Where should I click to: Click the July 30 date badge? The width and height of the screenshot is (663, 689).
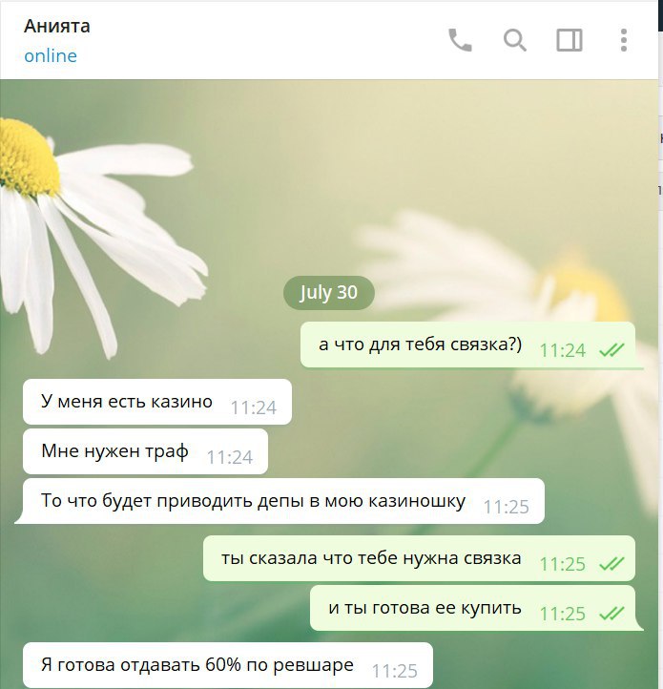(x=329, y=293)
